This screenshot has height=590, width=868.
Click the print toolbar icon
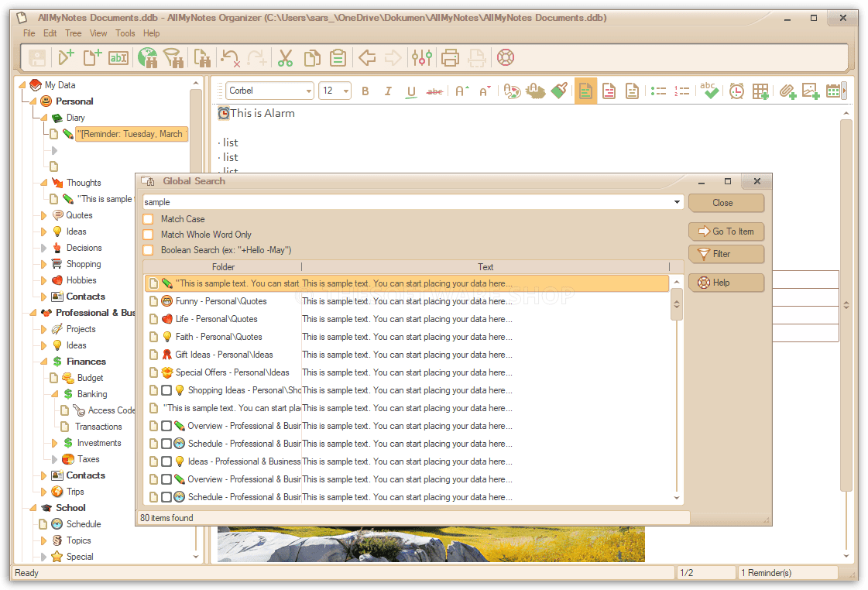[450, 57]
